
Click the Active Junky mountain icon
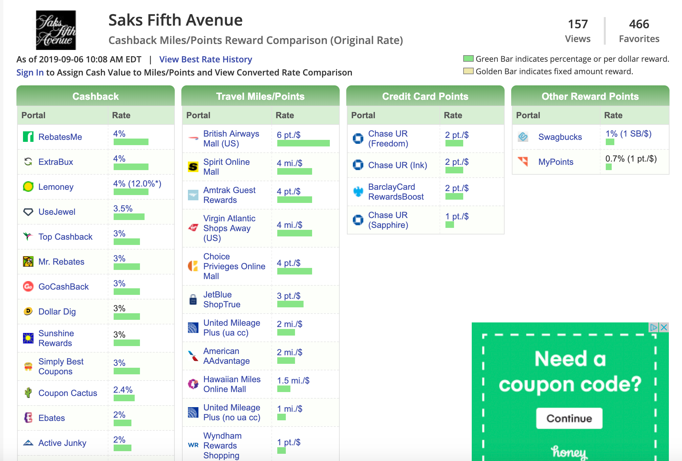(28, 443)
